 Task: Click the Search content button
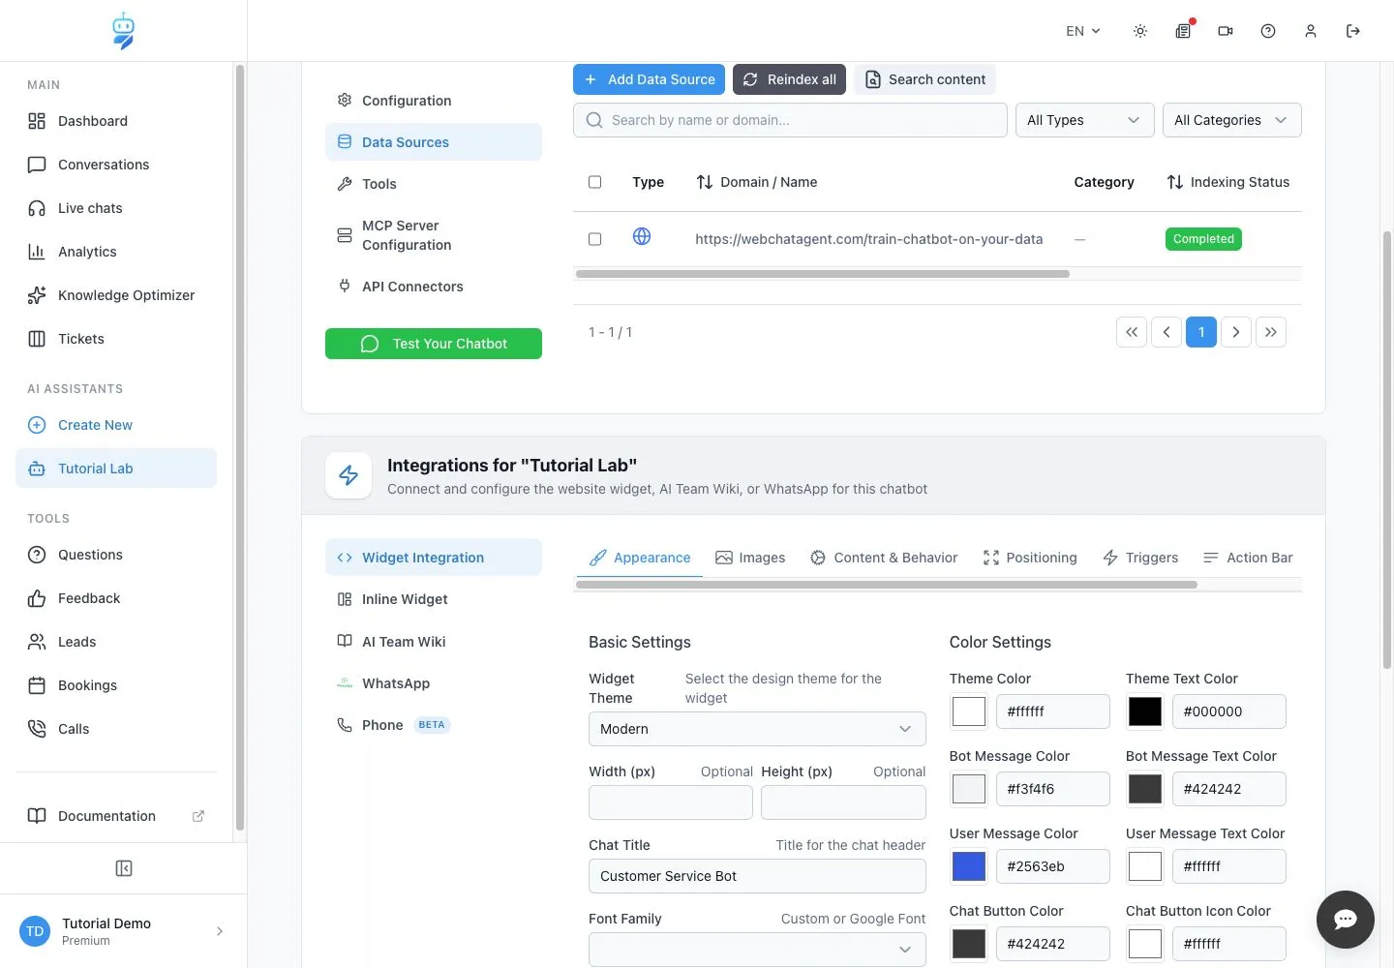click(924, 79)
